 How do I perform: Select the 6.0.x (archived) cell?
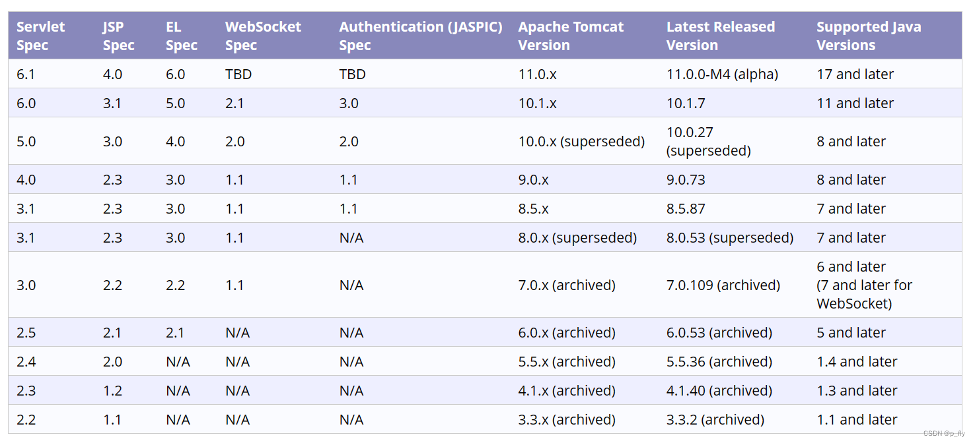point(567,333)
